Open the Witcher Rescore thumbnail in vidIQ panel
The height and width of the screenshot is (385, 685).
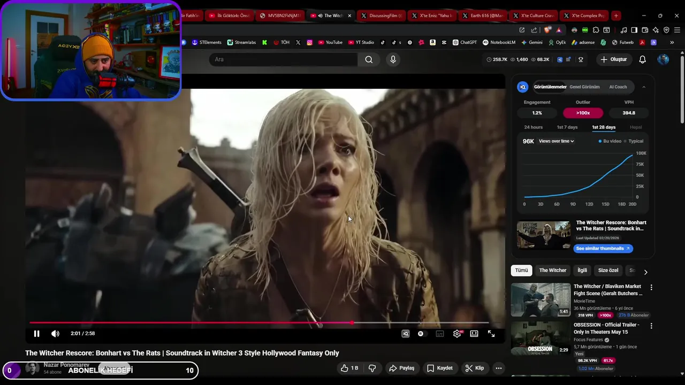click(543, 234)
